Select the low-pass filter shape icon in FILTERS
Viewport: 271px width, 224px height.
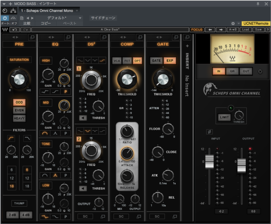point(27,138)
